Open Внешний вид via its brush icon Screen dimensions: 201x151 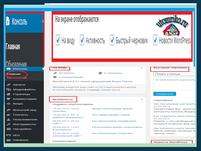pyautogui.click(x=9, y=110)
